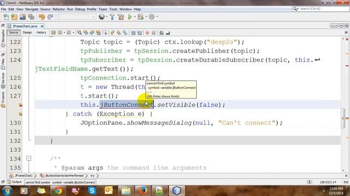Click the warning hint icon on line 129 gutter
Image resolution: width=350 pixels, height=196 pixels.
(20, 114)
